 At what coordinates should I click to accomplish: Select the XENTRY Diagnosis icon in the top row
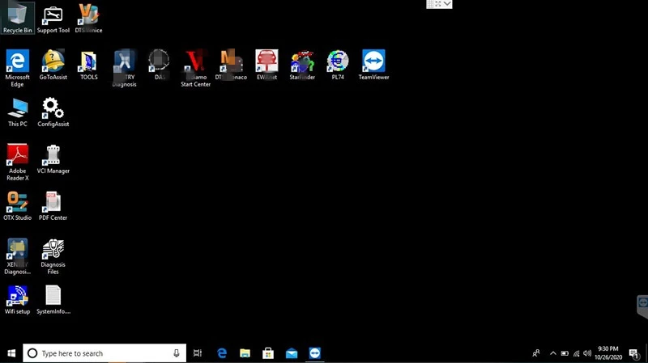pyautogui.click(x=125, y=68)
